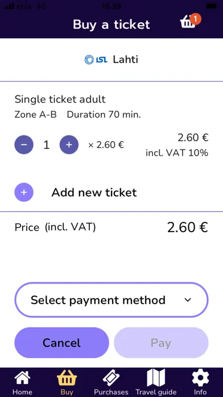The image size is (223, 397).
Task: Open the Travel guide map icon
Action: tap(156, 378)
